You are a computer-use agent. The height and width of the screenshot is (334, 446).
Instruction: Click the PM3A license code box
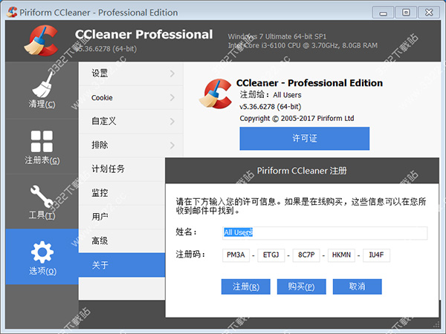click(236, 255)
